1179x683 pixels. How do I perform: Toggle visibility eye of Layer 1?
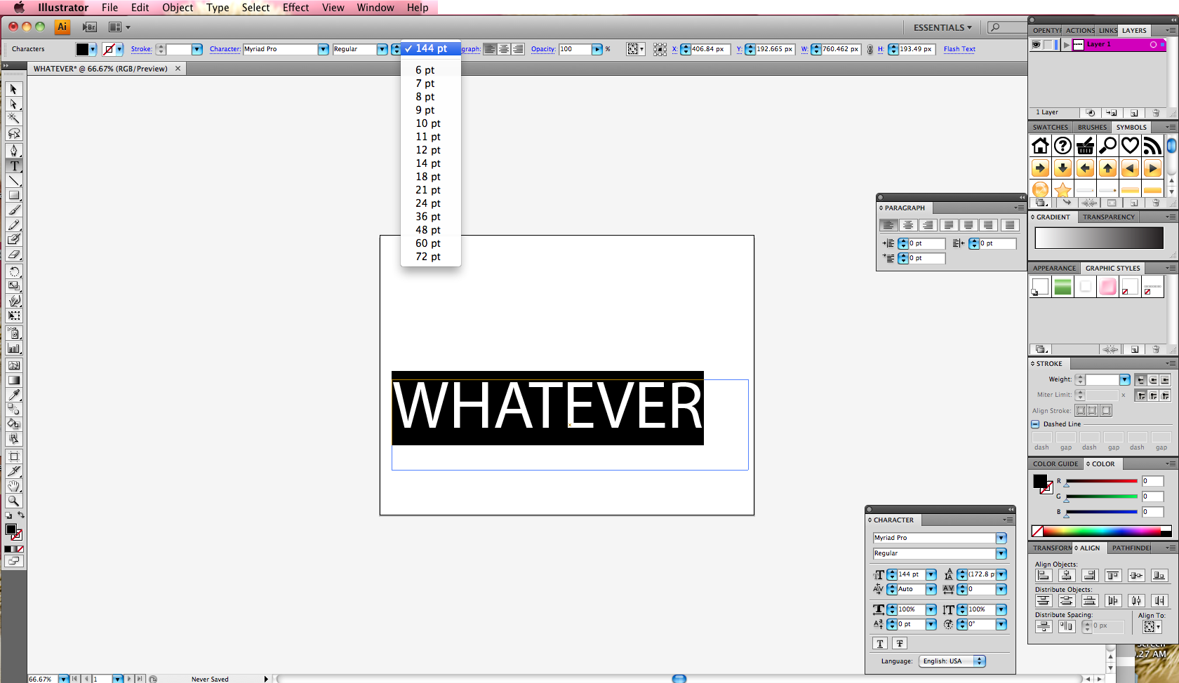click(1036, 44)
